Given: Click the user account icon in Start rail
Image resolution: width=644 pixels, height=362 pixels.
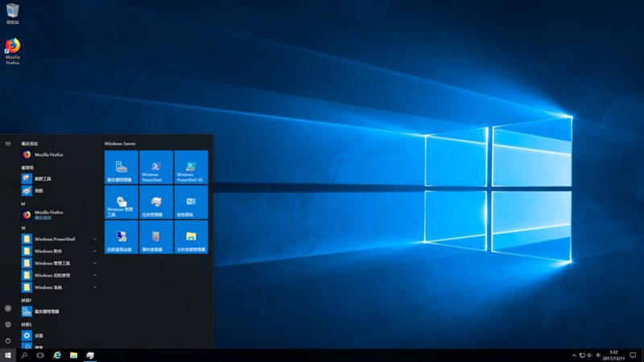Looking at the screenshot, I should point(8,308).
